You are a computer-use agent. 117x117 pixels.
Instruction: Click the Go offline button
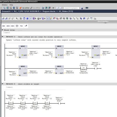[x=35, y=8]
